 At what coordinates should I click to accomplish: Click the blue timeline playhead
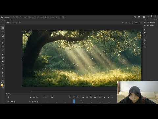click(x=74, y=101)
